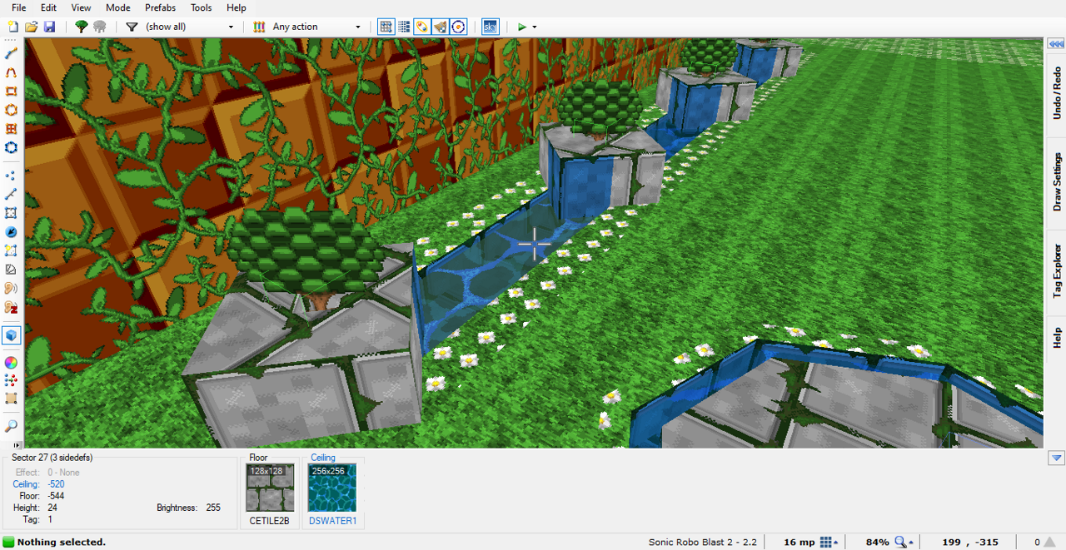Expand the test map options arrow
The height and width of the screenshot is (550, 1066).
[x=535, y=27]
